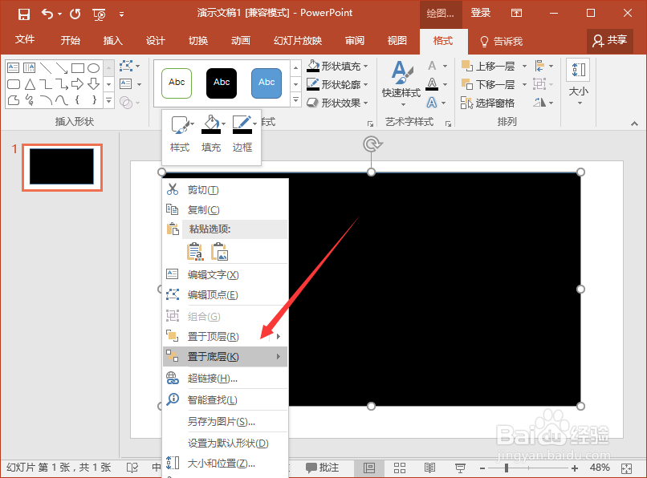Select the right arrow shape
This screenshot has width=647, height=478.
click(78, 84)
